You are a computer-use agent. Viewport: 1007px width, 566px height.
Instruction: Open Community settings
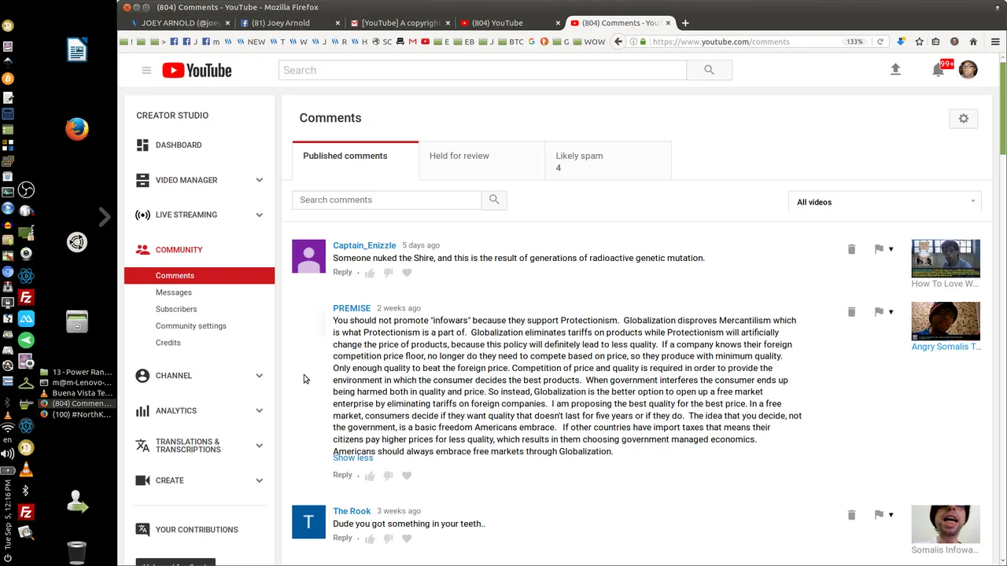tap(191, 326)
